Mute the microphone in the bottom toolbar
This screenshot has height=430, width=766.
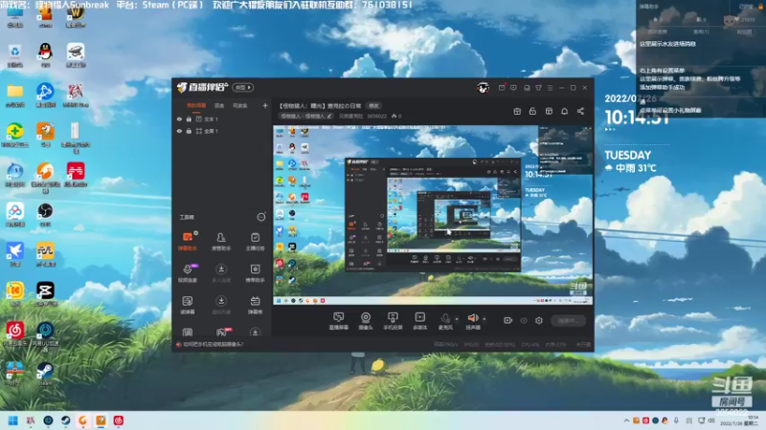pyautogui.click(x=445, y=321)
